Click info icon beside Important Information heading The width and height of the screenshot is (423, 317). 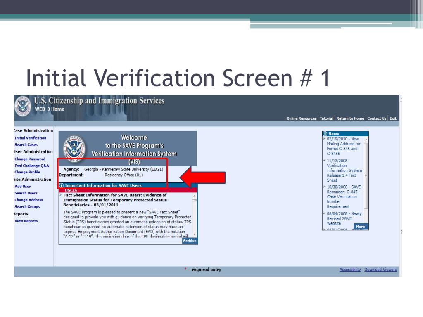click(x=61, y=185)
